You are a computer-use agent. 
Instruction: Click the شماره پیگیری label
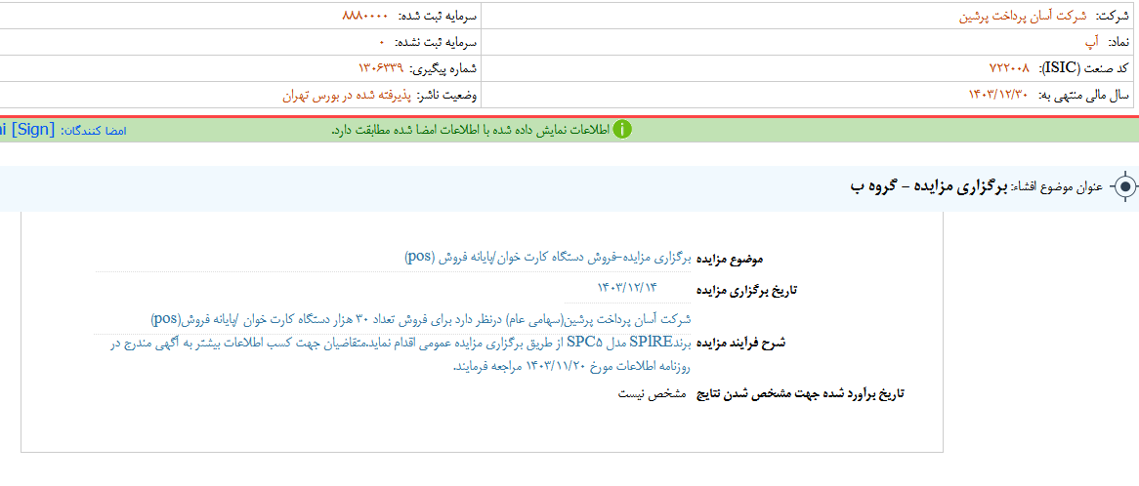443,68
